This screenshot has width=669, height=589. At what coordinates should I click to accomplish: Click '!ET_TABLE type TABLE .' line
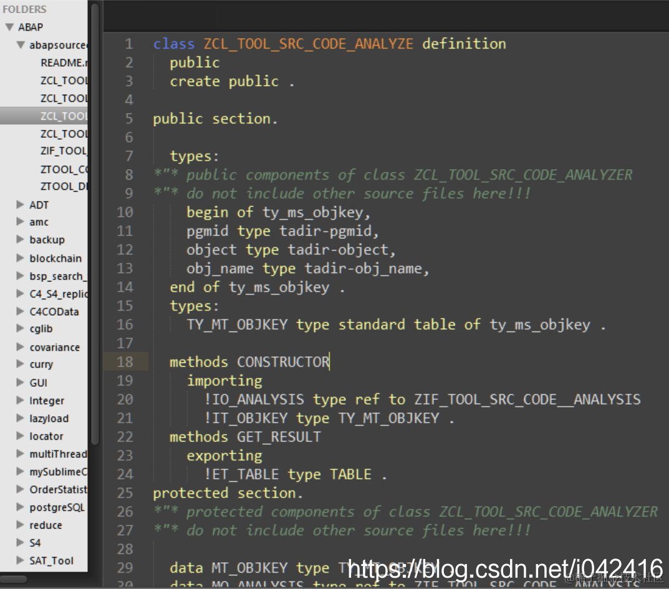coord(296,475)
